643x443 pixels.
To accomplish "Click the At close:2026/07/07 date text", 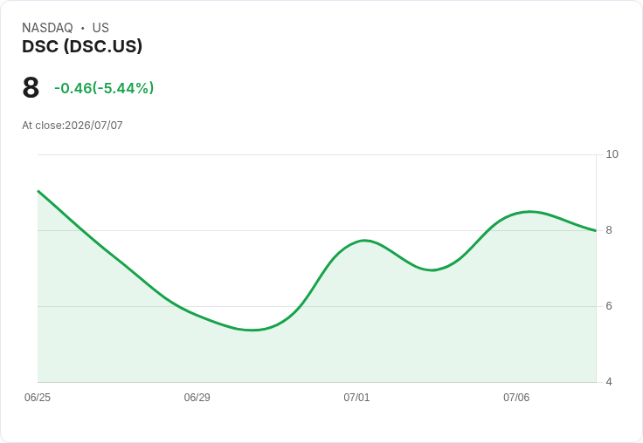I will (x=73, y=126).
